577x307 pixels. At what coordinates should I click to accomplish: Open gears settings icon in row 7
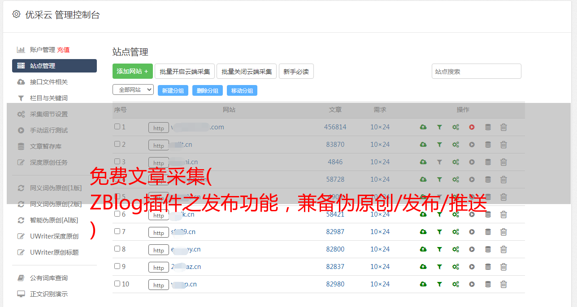pyautogui.click(x=456, y=232)
